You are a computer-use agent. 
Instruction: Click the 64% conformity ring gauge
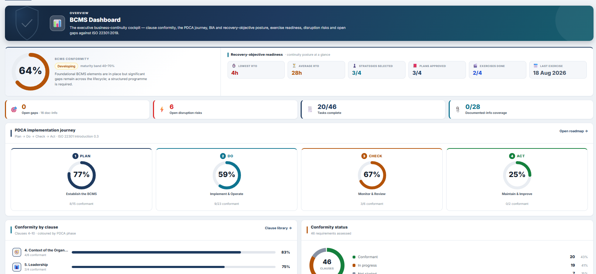[31, 72]
